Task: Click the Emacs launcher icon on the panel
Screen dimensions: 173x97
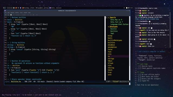Action: pos(21,8)
